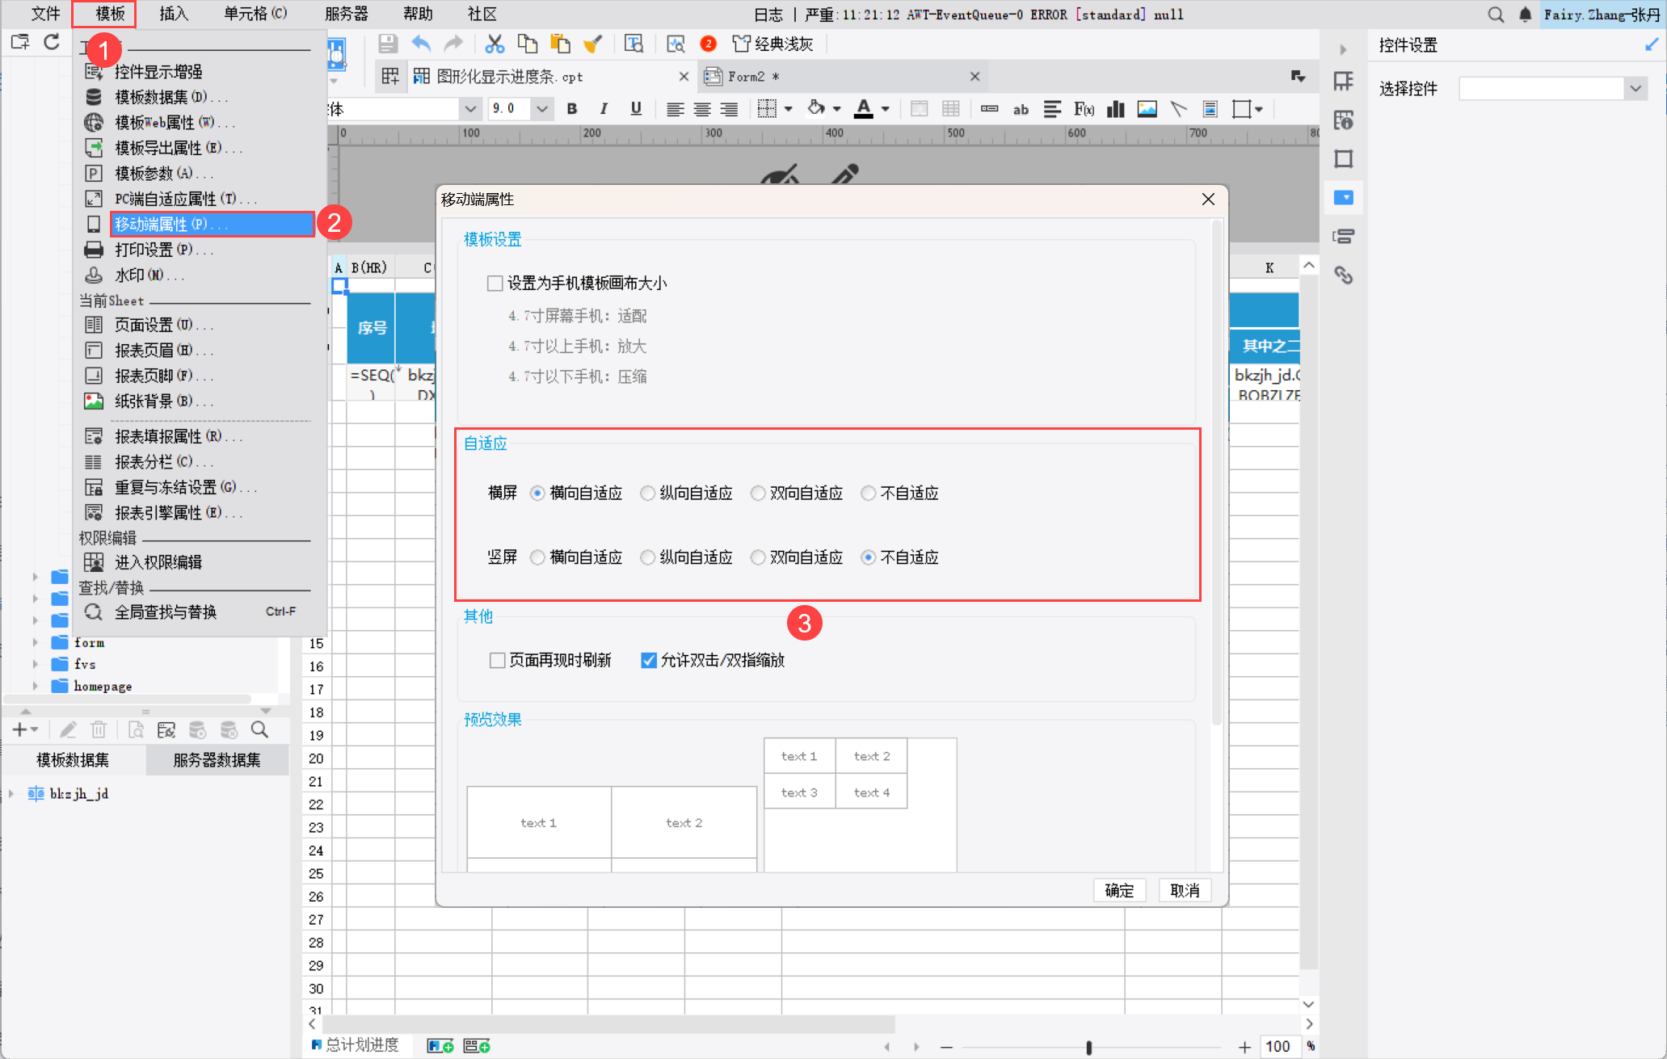Viewport: 1667px width, 1059px height.
Task: Switch to 服务器数据集 tab
Action: tap(217, 760)
